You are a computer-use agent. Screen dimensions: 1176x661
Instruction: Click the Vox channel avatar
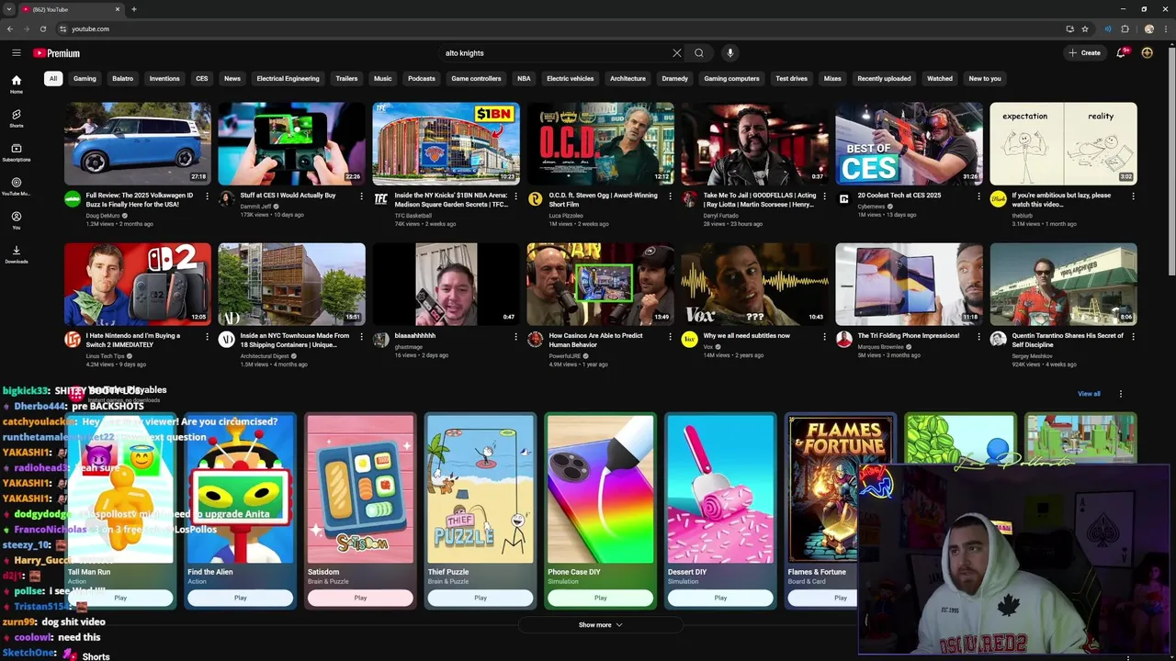[x=690, y=340]
